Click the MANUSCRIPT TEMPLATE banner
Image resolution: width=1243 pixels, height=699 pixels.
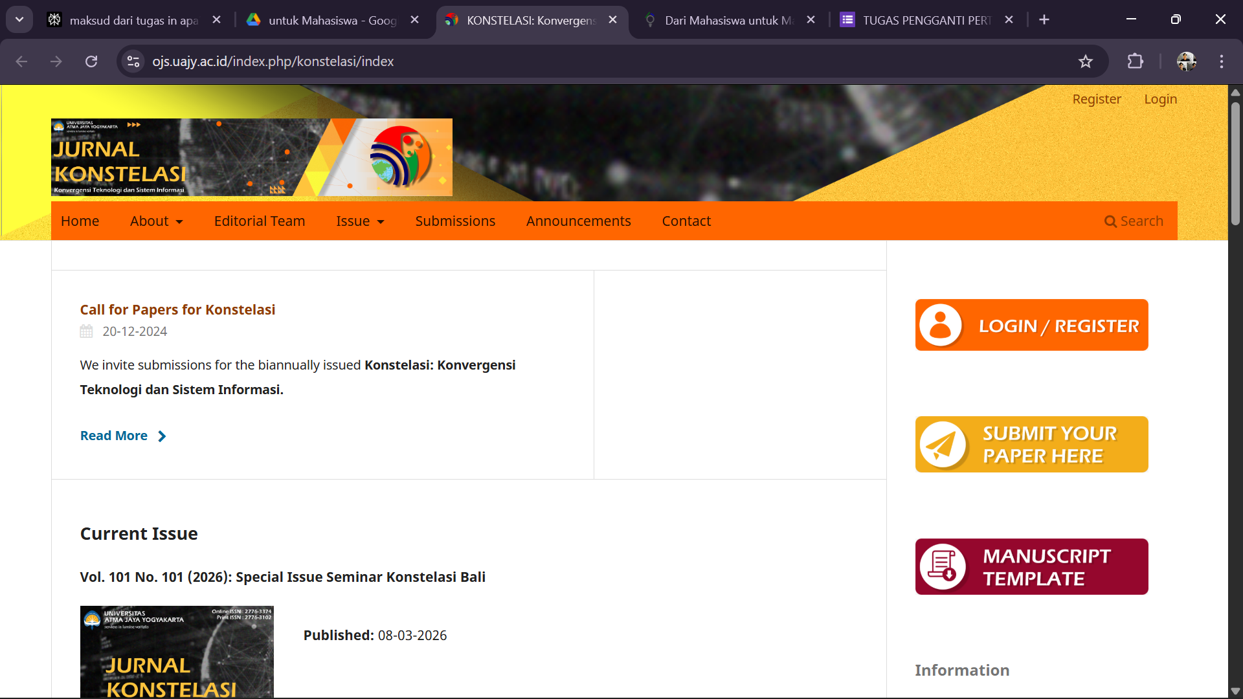(1032, 567)
